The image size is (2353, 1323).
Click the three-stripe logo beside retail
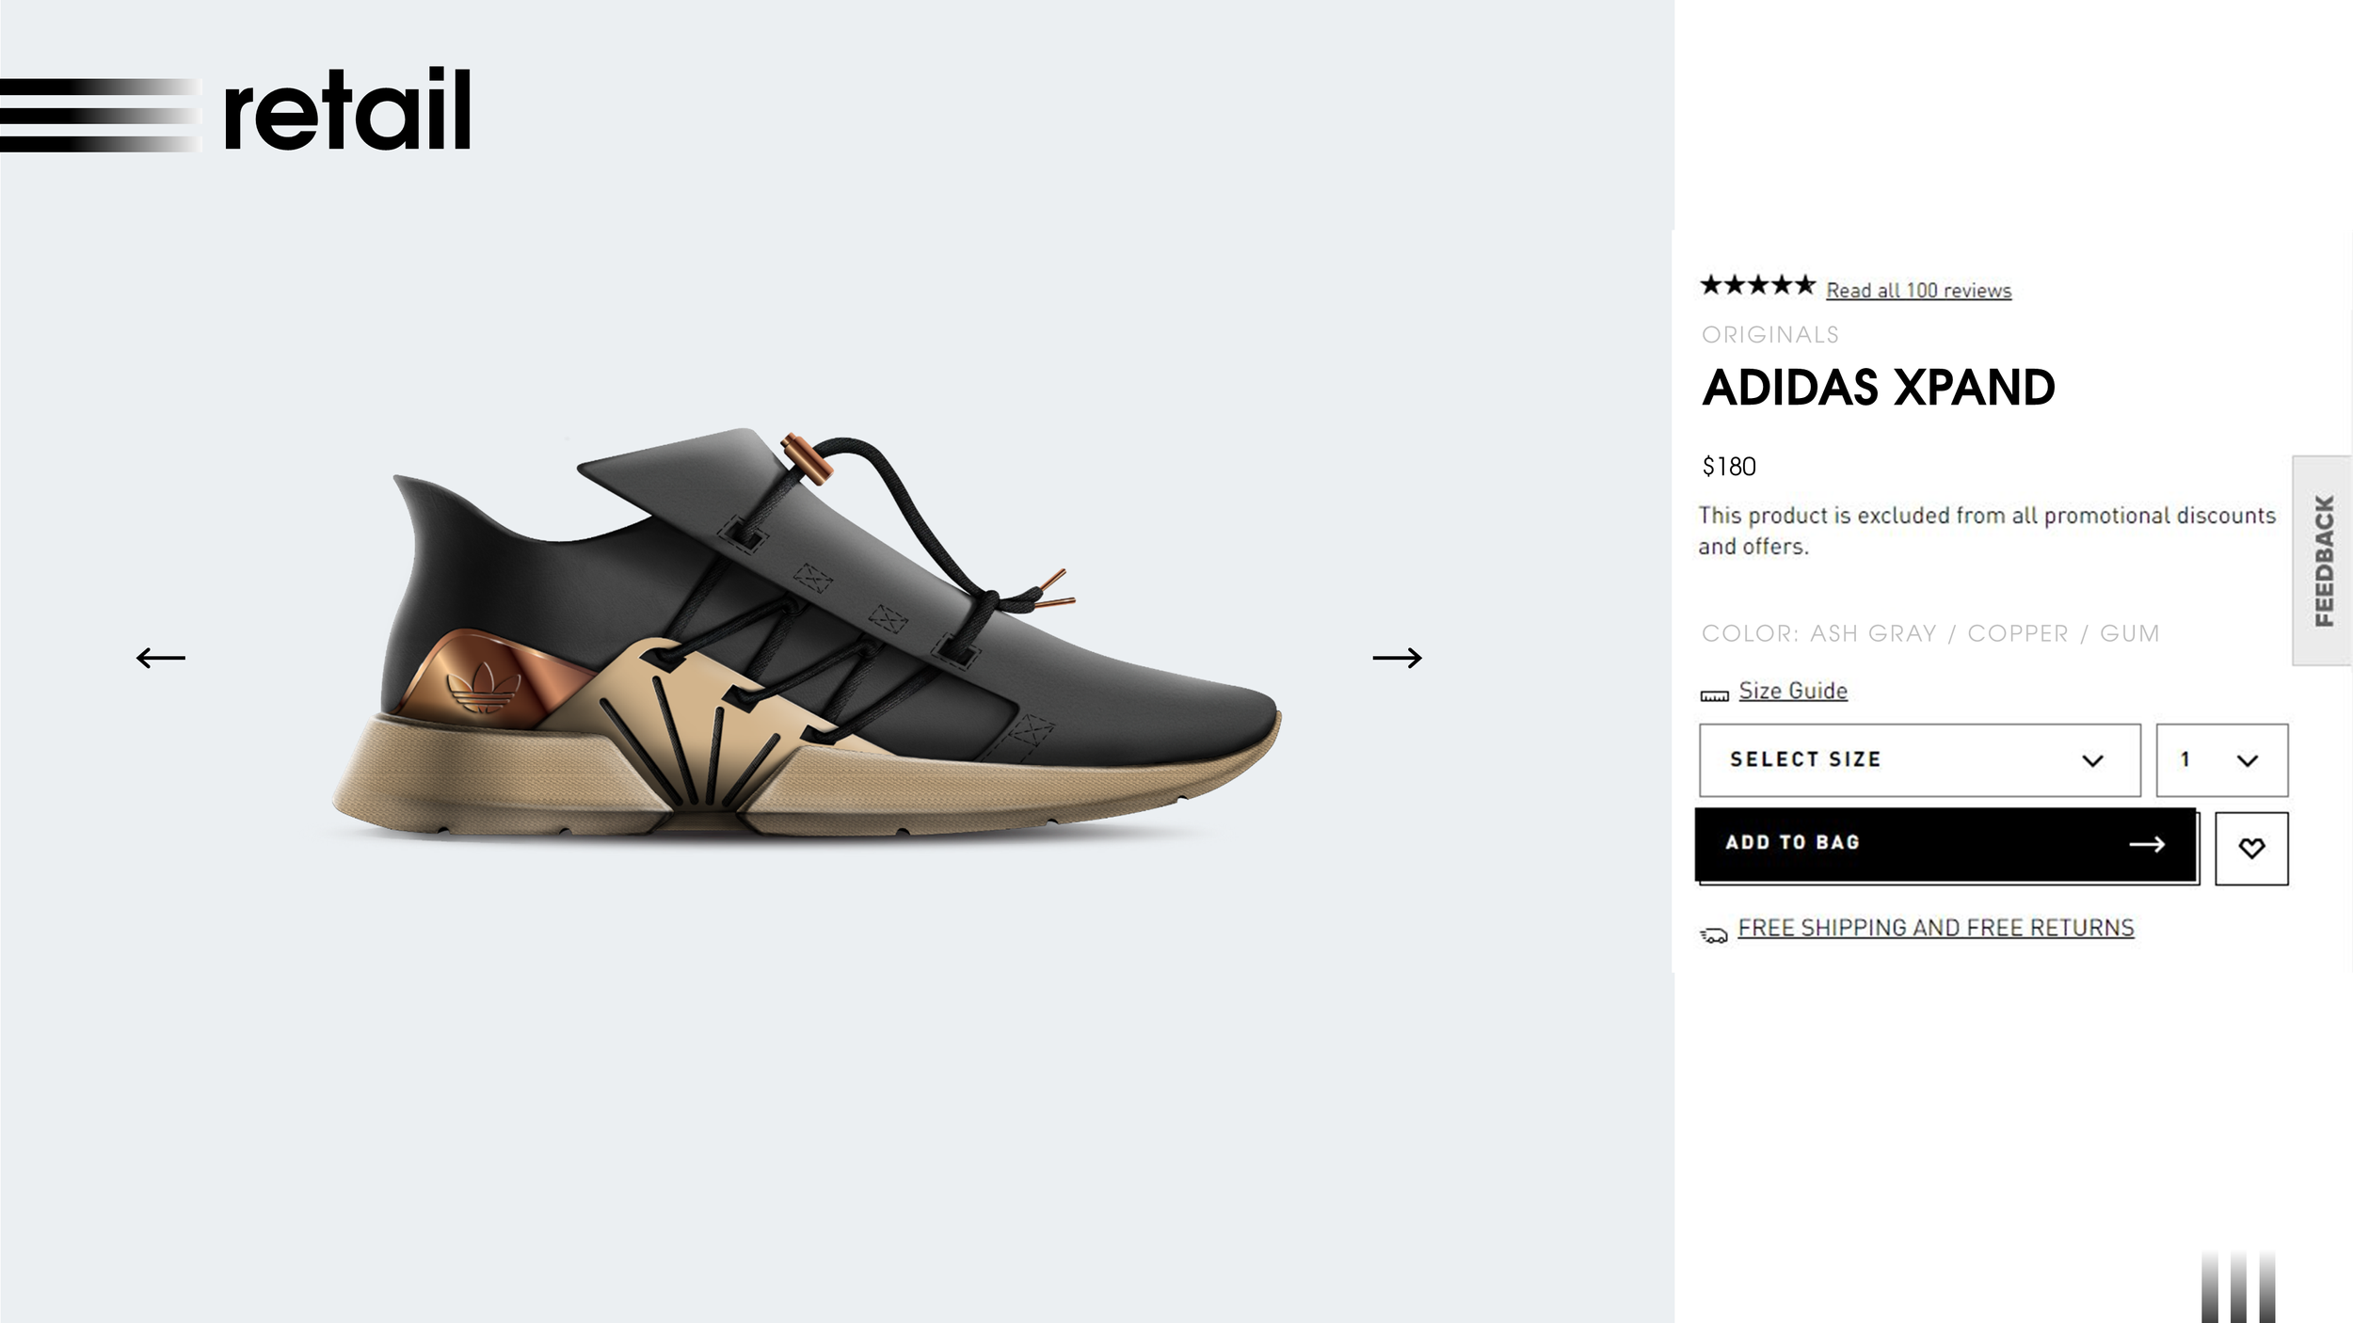[100, 115]
